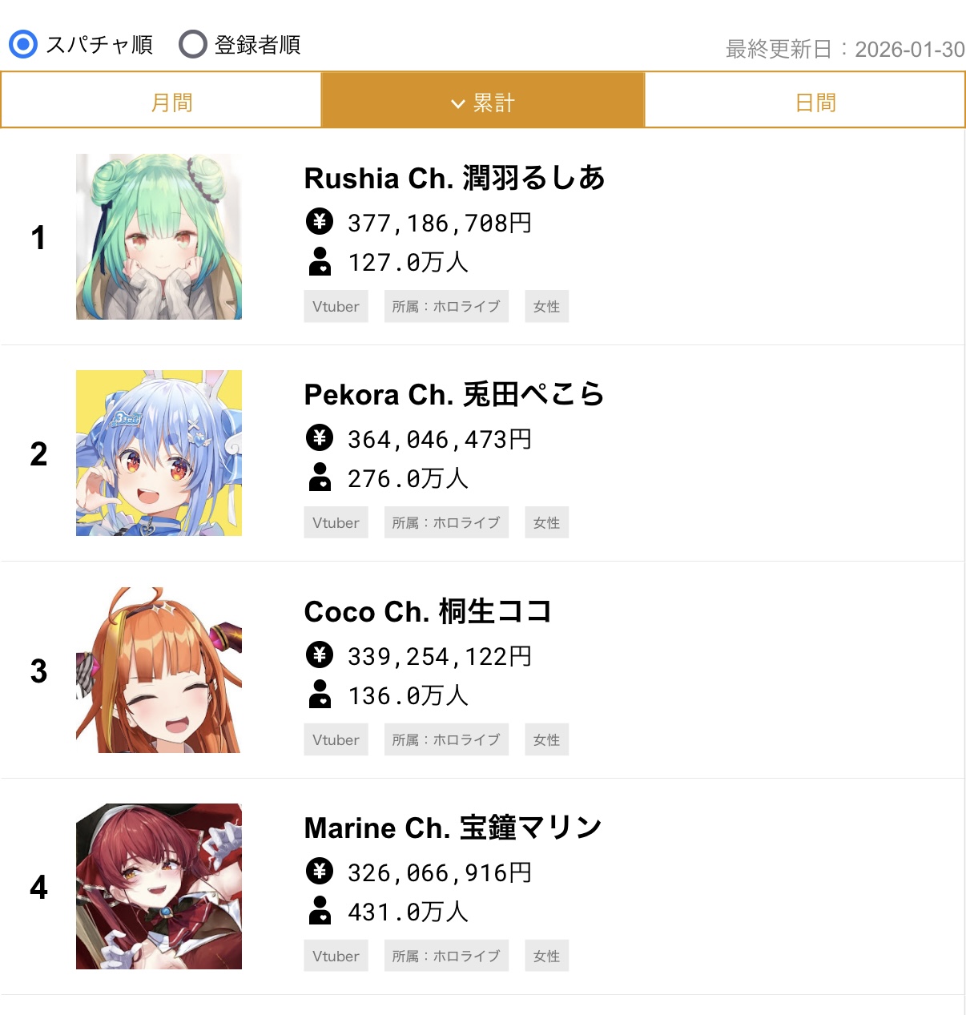966x1015 pixels.
Task: Select the 登録者順 radio button
Action: point(193,44)
